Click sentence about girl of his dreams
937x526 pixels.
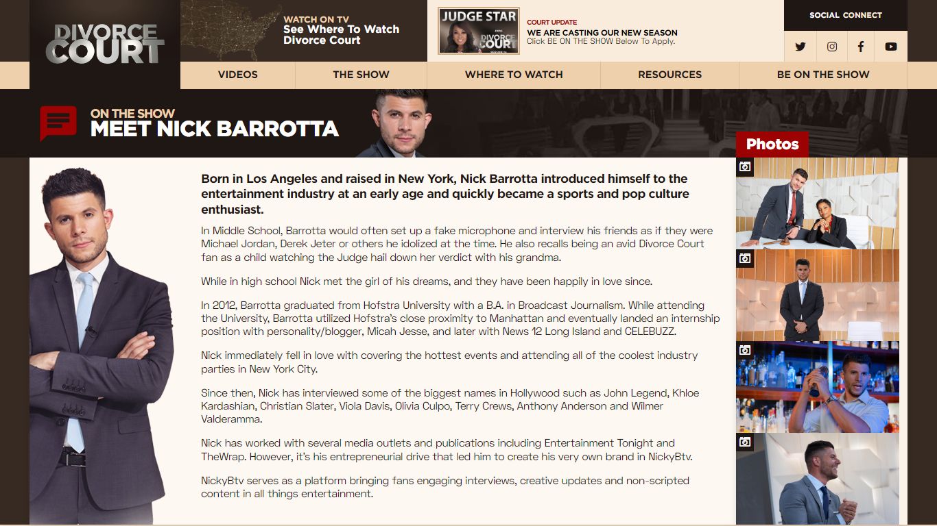click(x=427, y=281)
